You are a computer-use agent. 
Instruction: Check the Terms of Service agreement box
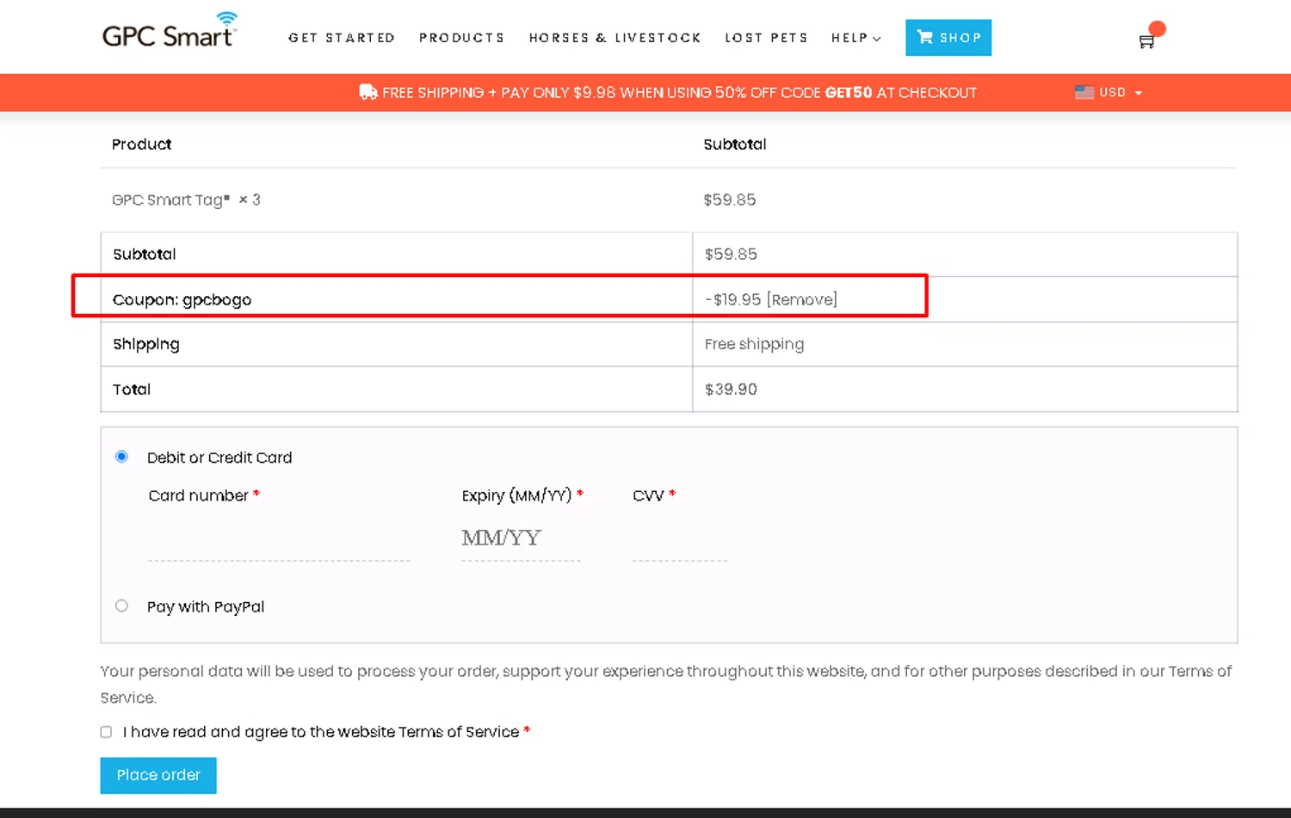[x=106, y=732]
